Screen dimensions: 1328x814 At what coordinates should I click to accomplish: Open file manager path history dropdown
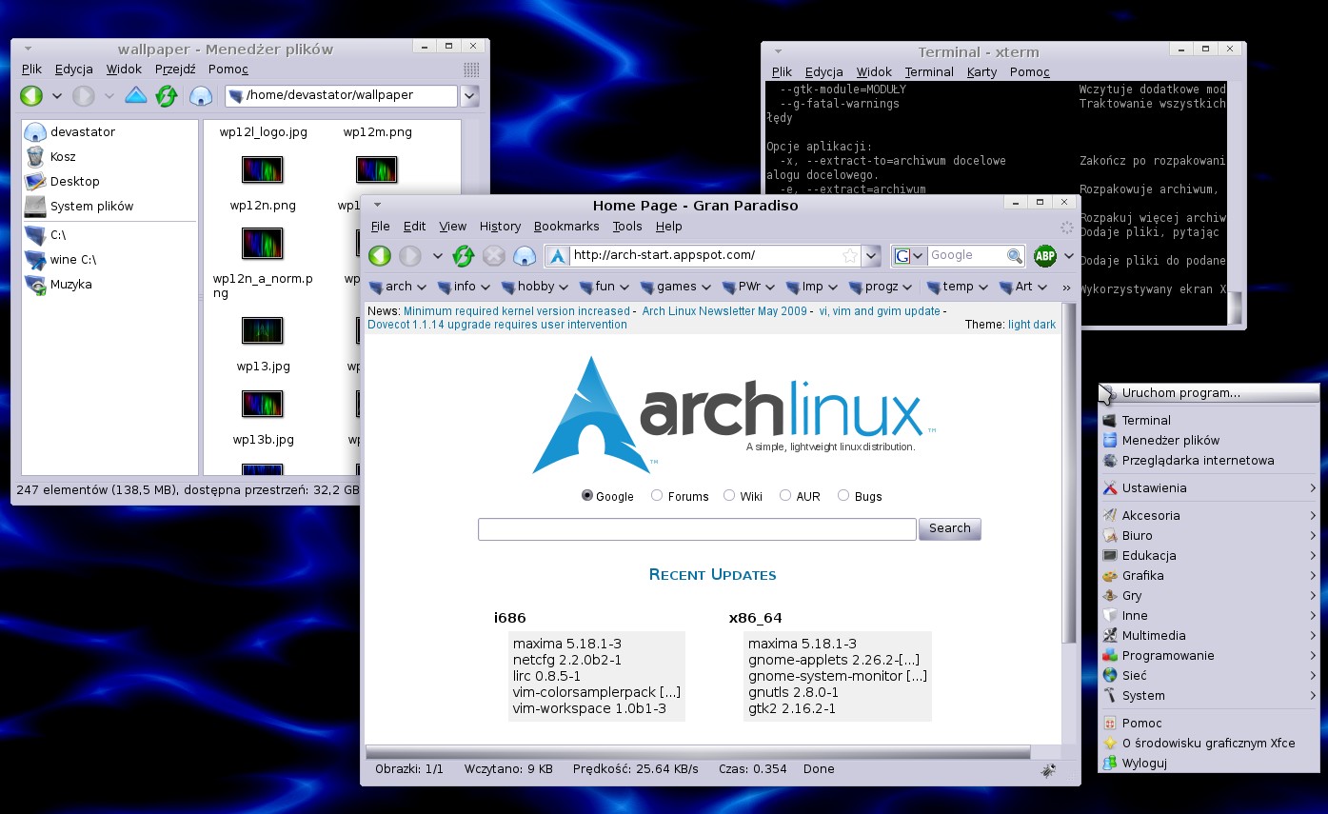pyautogui.click(x=469, y=95)
